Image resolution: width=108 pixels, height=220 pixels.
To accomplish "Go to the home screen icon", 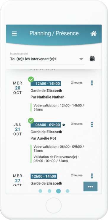I will point(94,33).
